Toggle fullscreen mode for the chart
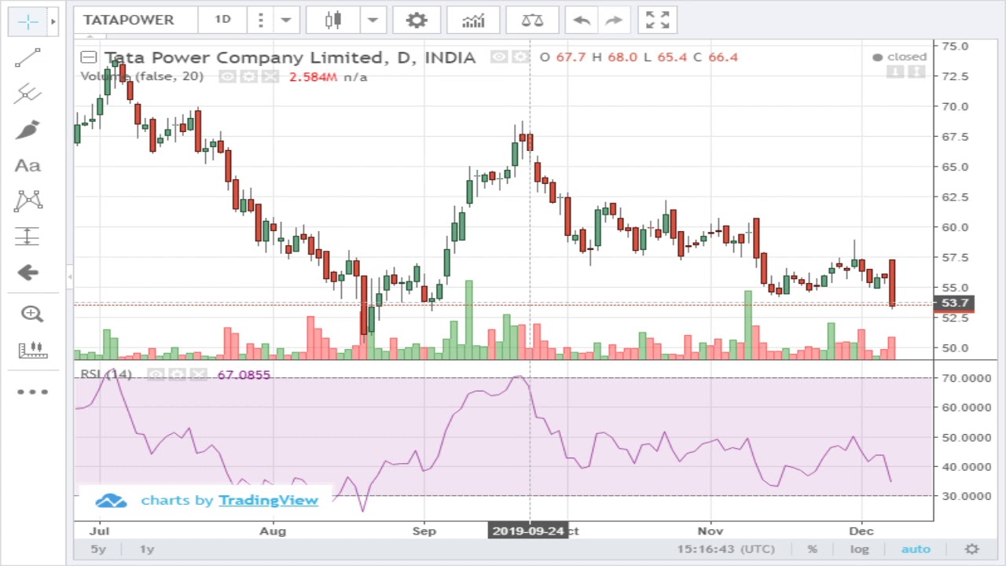This screenshot has height=566, width=1006. (657, 20)
